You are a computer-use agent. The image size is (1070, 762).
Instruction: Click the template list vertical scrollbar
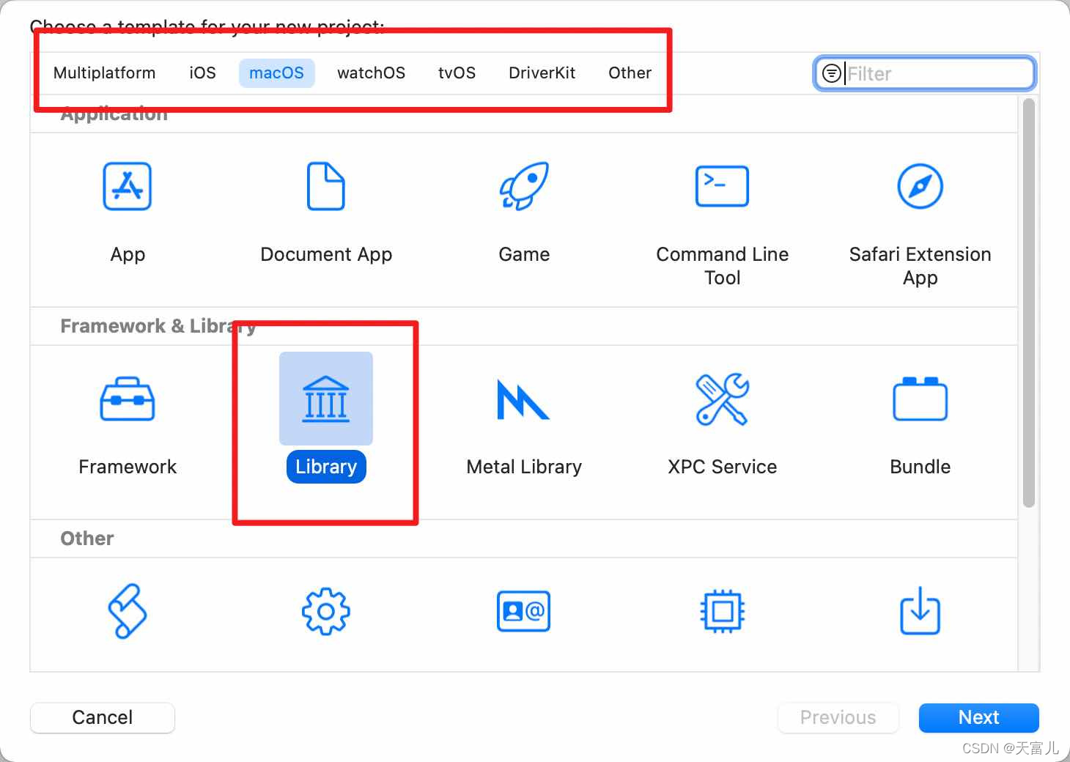(x=1029, y=303)
